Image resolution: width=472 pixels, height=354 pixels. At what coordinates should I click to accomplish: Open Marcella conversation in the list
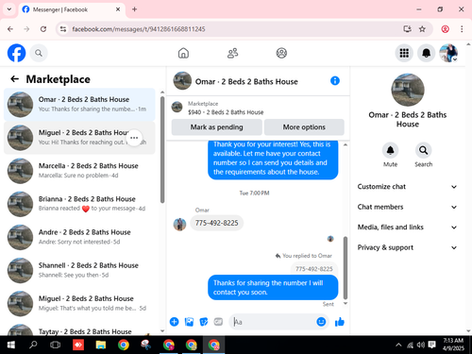click(79, 171)
